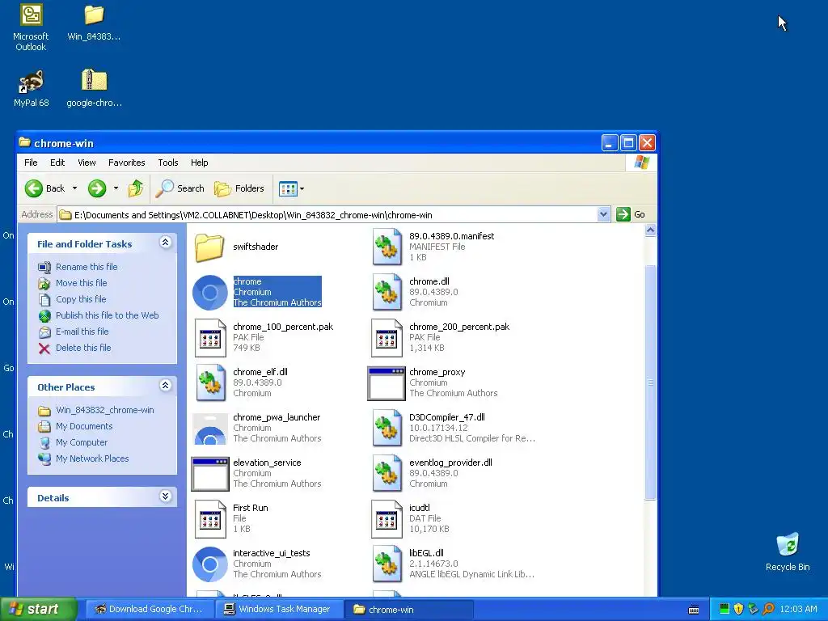Open the View menu
The width and height of the screenshot is (828, 621).
point(87,163)
